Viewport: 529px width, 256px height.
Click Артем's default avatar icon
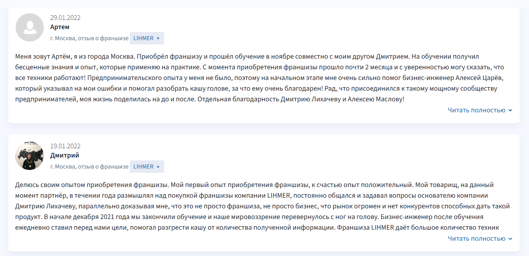pos(30,27)
